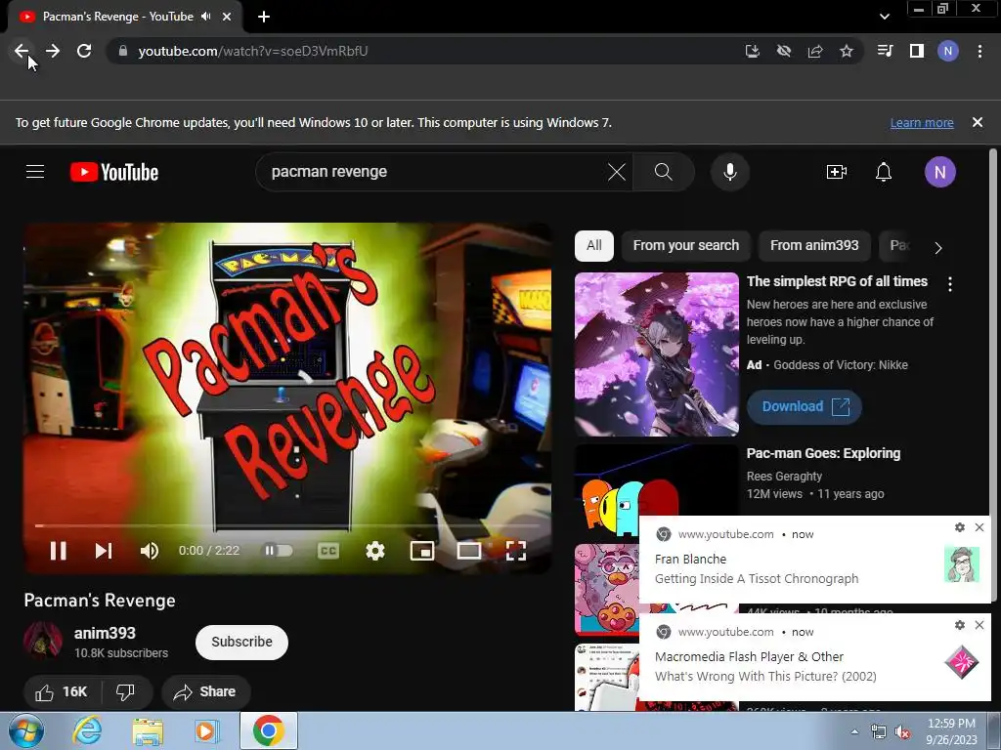Close the Pacman's Revenge tab
This screenshot has height=750, width=1001.
(x=227, y=17)
